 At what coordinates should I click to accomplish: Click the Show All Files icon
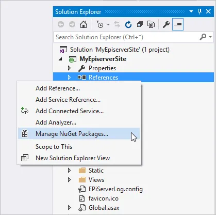[x=151, y=24]
